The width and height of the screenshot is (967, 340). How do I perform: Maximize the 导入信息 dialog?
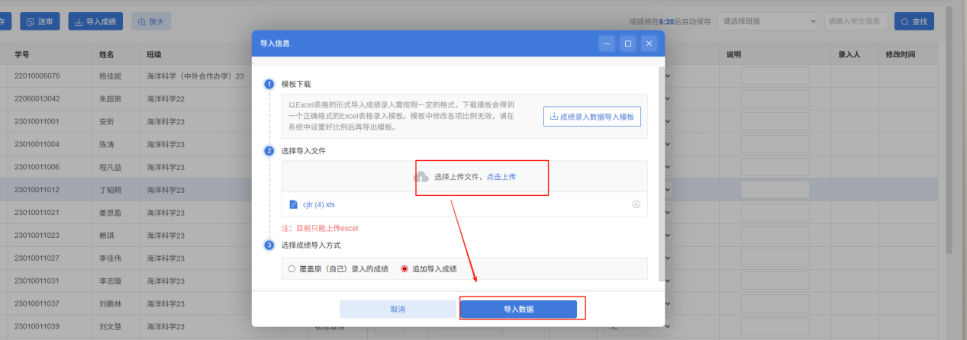[x=627, y=43]
